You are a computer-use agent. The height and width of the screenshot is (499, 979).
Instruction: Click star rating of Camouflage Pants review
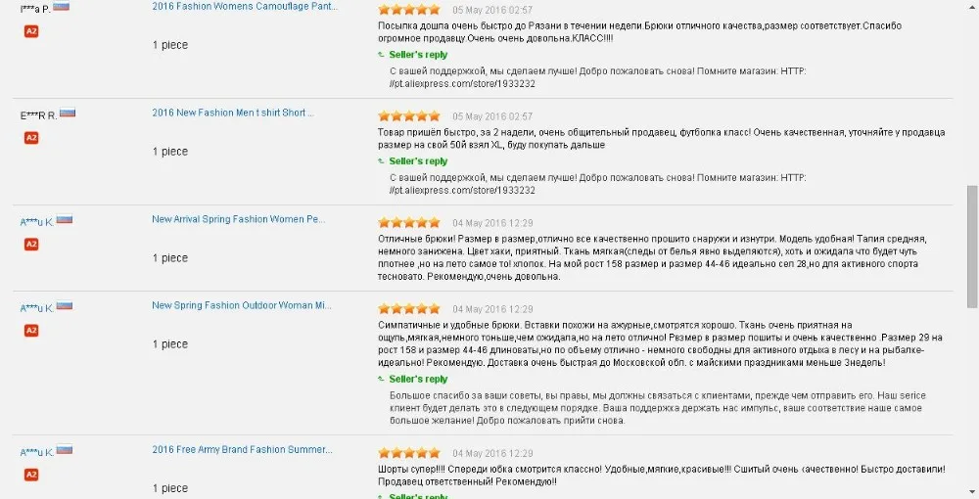(409, 10)
